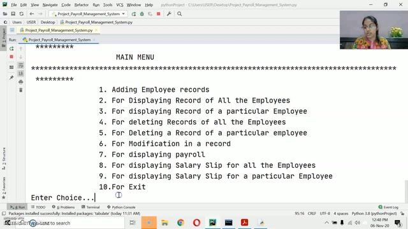Click the Project_Payroll_Management_System.py breadcrumb

pyautogui.click(x=96, y=22)
